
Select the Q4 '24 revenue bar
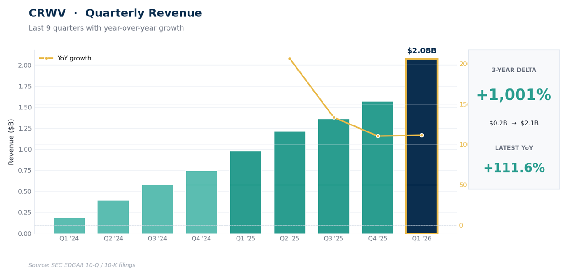pos(201,202)
